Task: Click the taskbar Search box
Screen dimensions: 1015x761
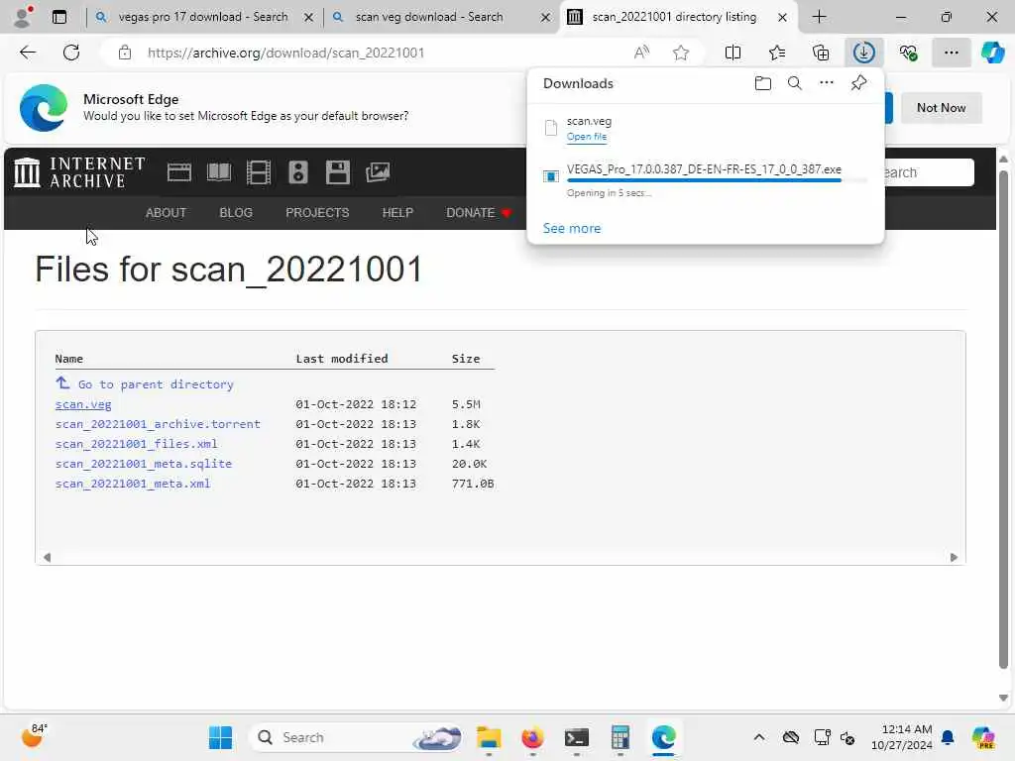Action: pyautogui.click(x=357, y=737)
